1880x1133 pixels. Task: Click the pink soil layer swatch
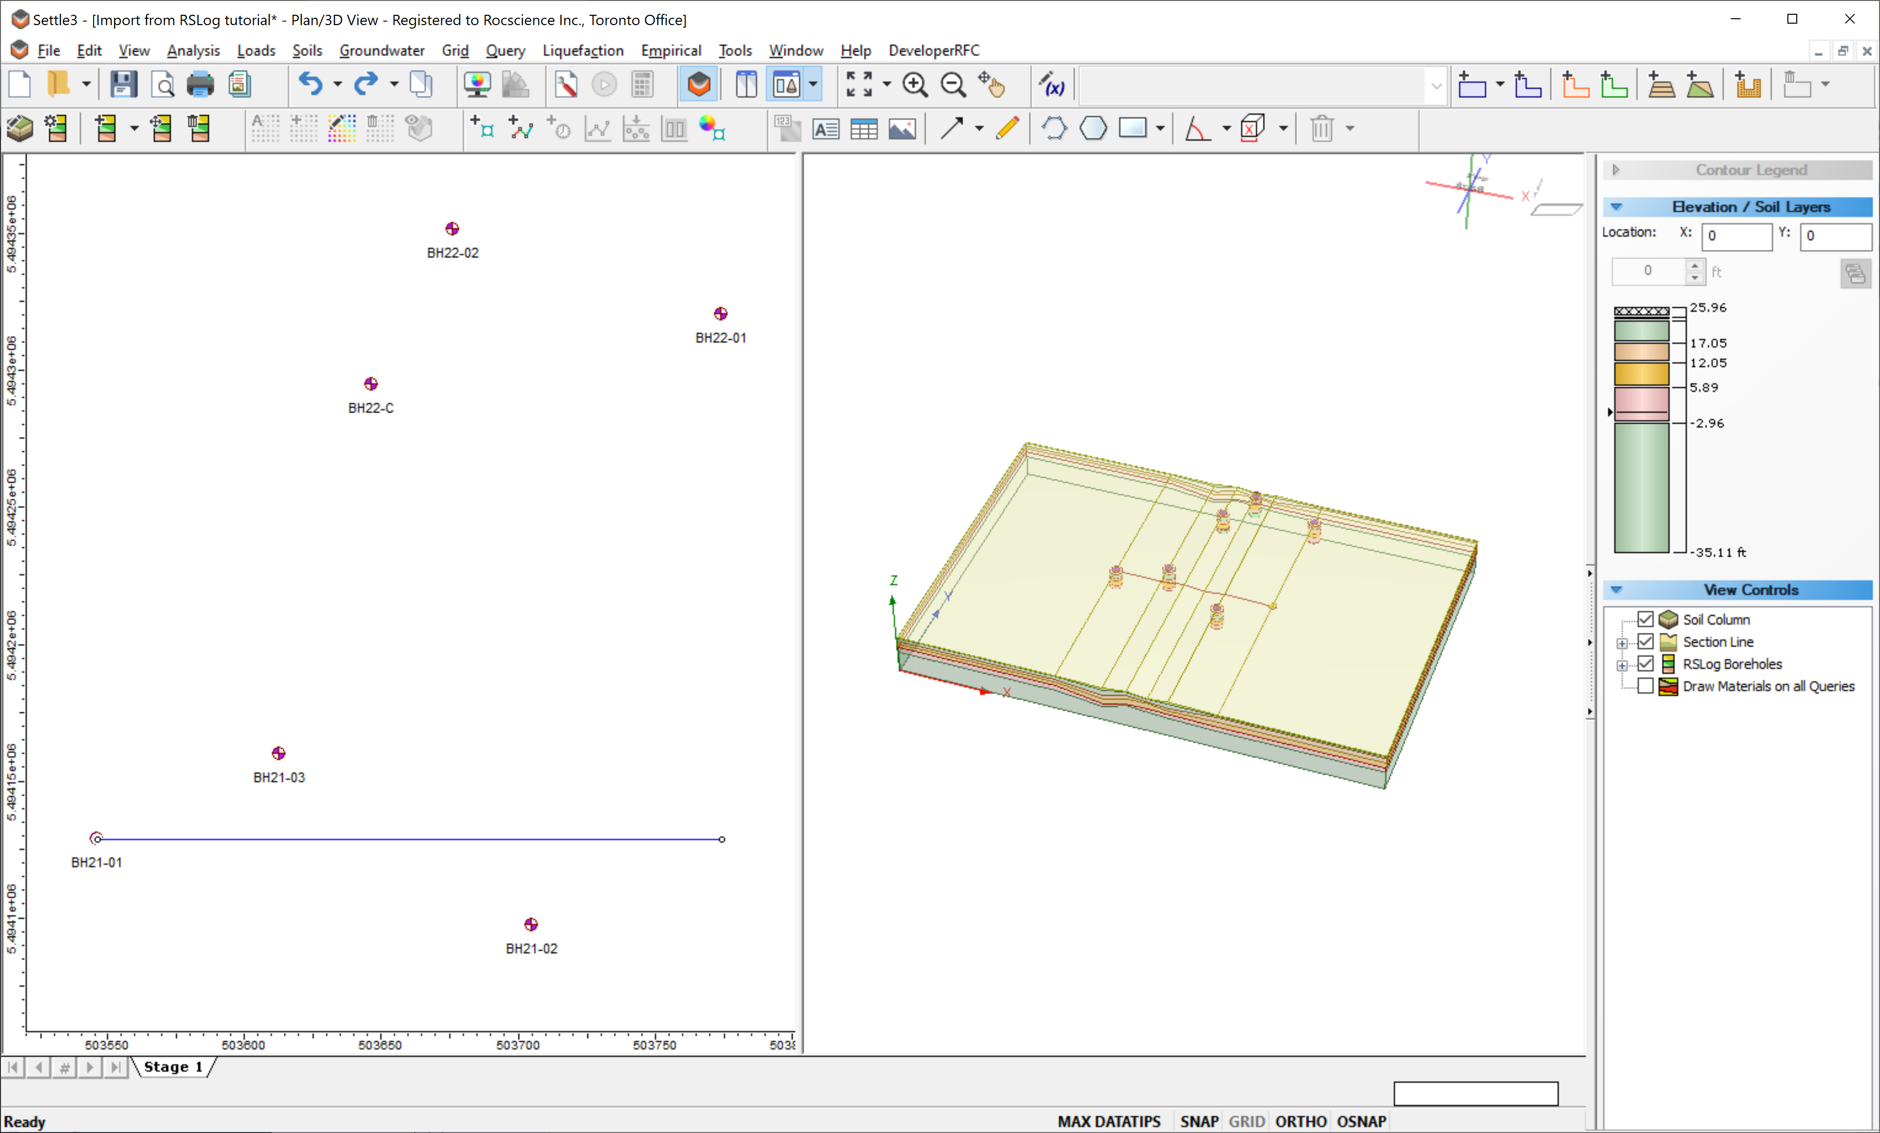click(1641, 403)
